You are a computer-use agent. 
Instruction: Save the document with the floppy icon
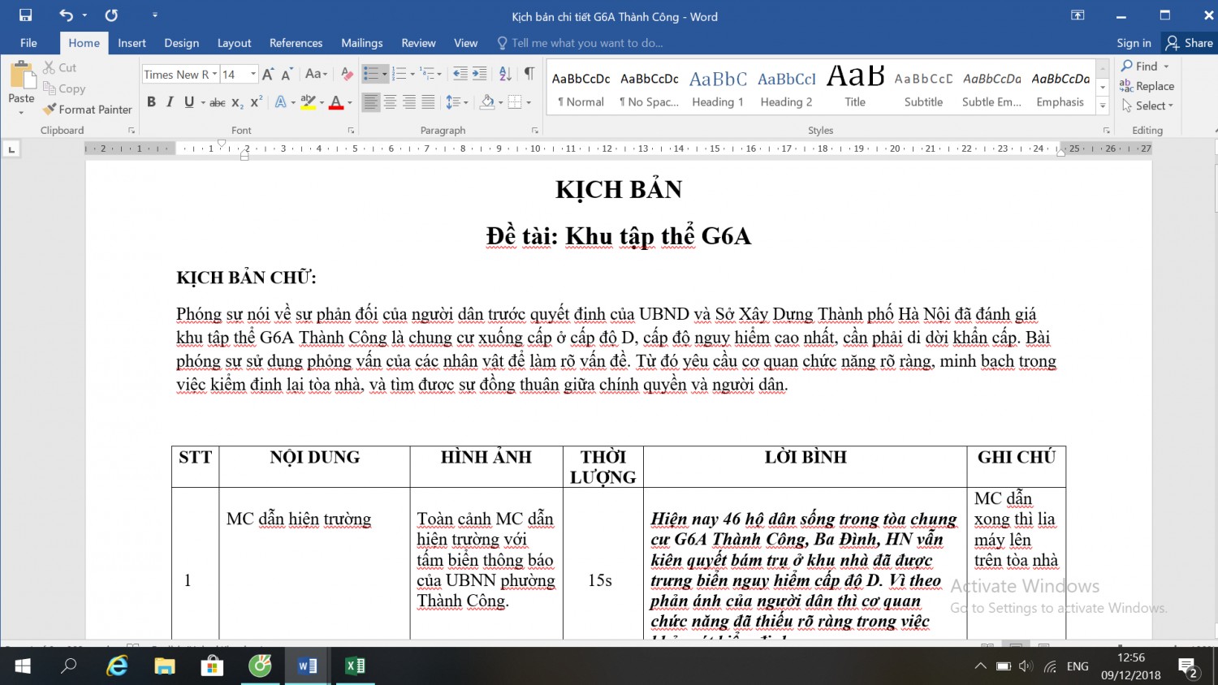pos(25,15)
